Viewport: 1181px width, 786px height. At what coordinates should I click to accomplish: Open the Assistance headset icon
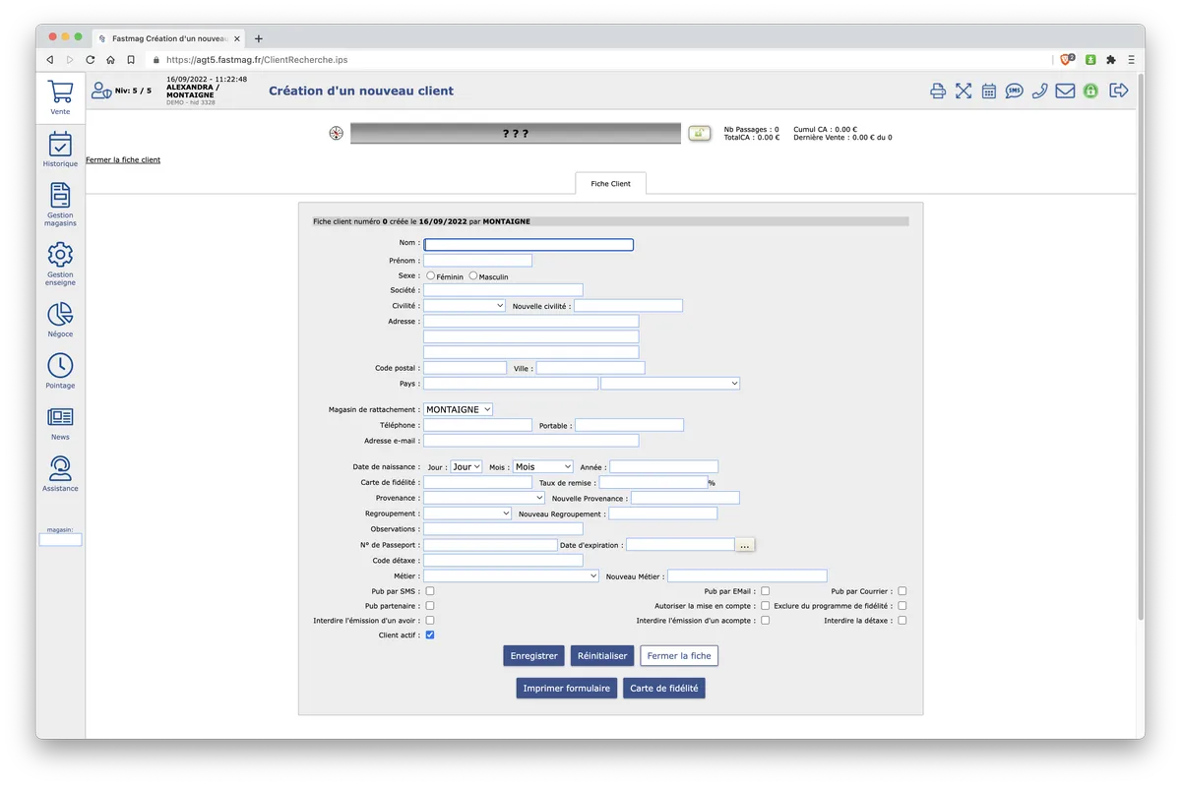[x=60, y=468]
